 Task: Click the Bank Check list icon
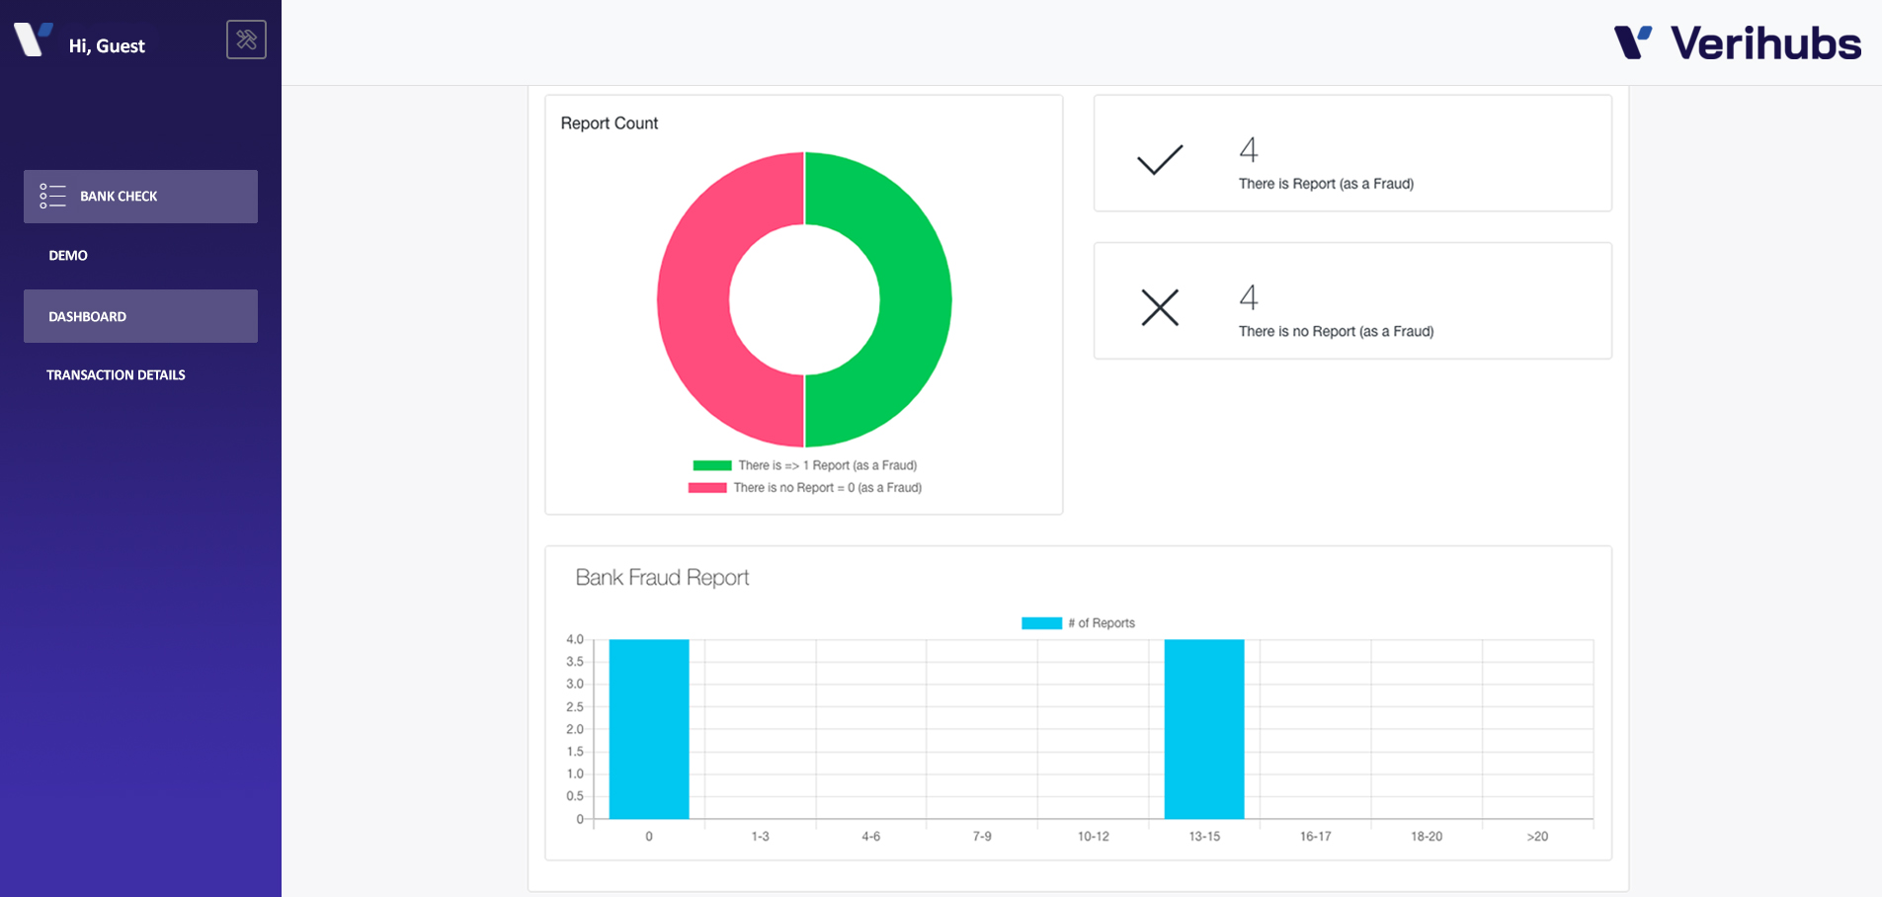click(x=52, y=196)
